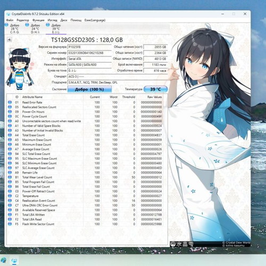Click status orb next to Read Error Rate
Viewport: 266px width, 266px height.
point(10,102)
